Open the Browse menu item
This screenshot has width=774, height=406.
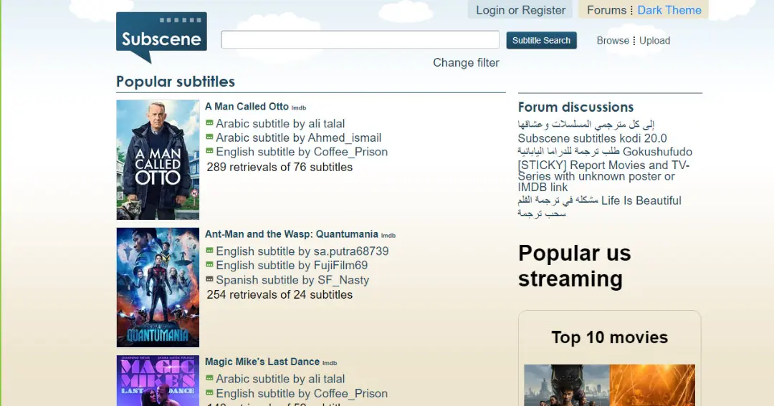tap(613, 40)
